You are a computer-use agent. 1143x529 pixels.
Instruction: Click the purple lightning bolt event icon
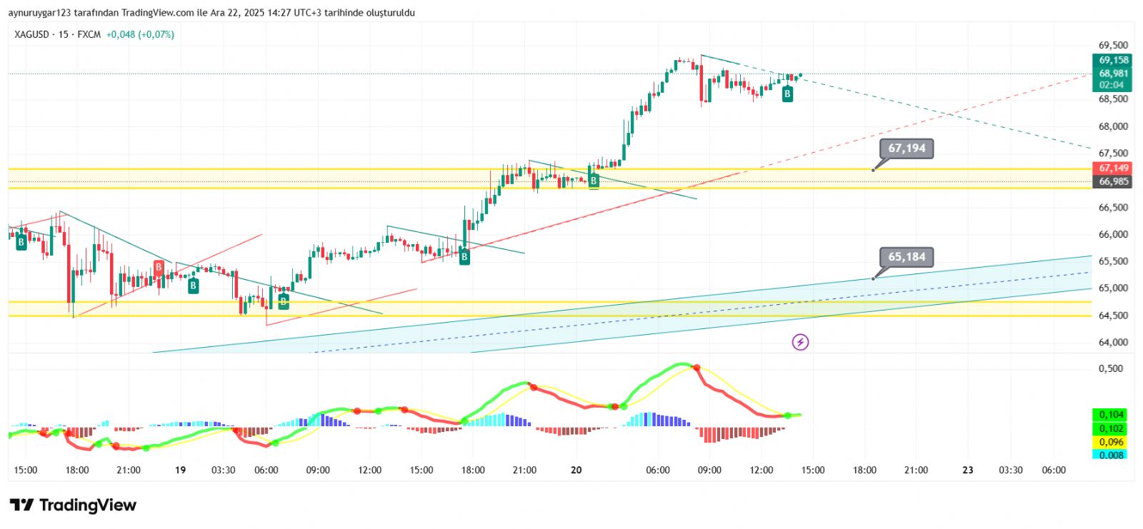(x=800, y=343)
